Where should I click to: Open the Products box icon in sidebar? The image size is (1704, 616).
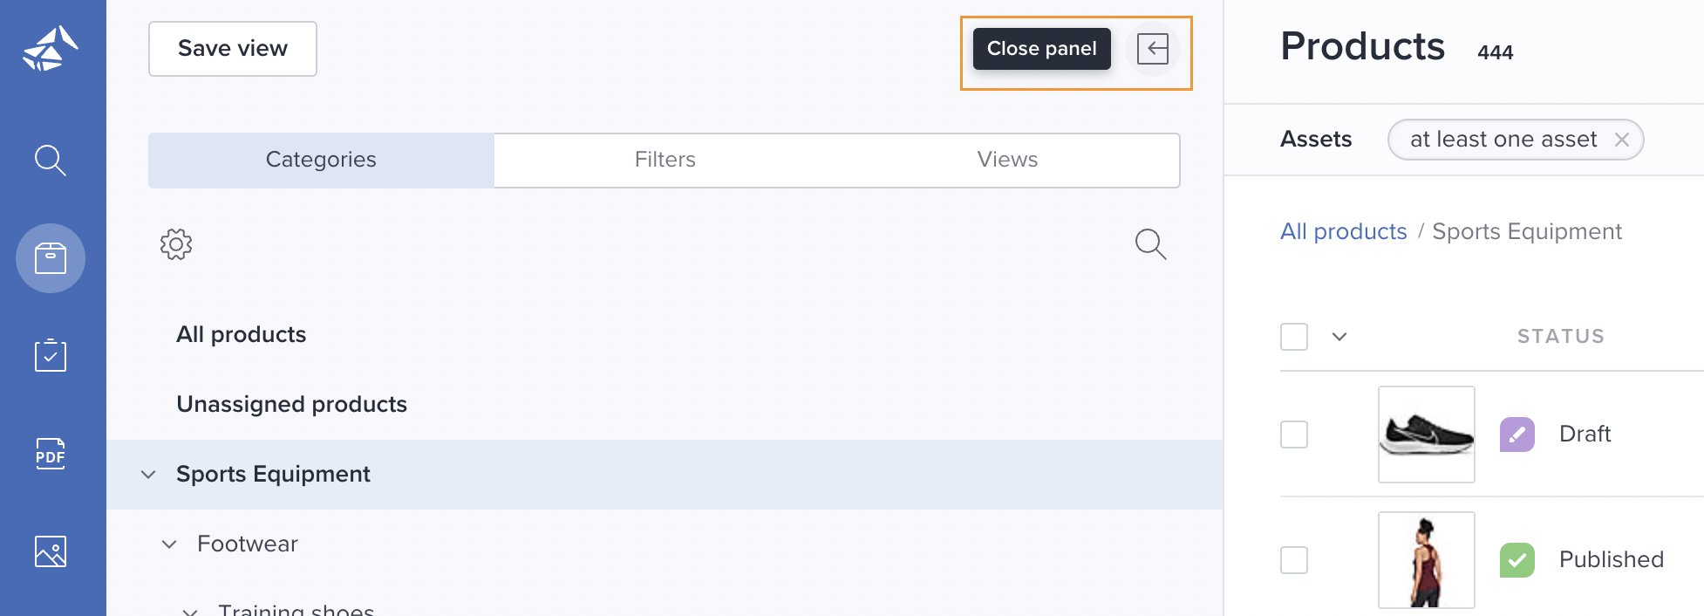click(51, 258)
